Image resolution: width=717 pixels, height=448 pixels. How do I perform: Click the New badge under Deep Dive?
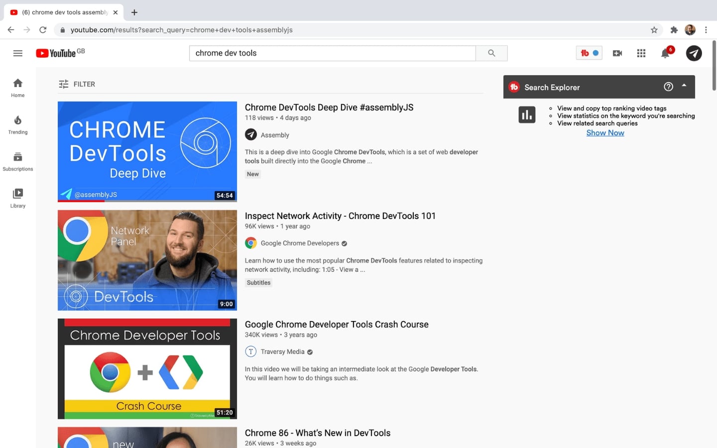(253, 174)
